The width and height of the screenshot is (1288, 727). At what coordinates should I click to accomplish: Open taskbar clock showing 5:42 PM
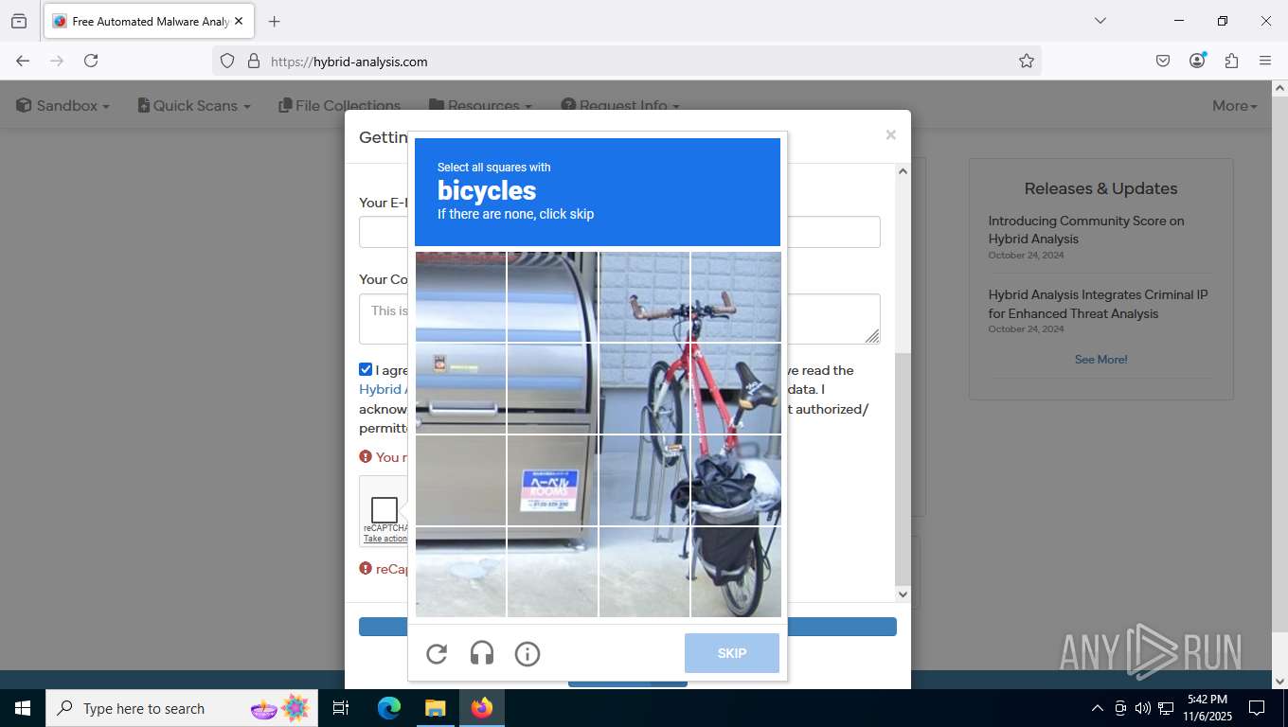pyautogui.click(x=1207, y=708)
